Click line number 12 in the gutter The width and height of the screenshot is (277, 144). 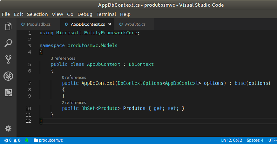(x=28, y=121)
